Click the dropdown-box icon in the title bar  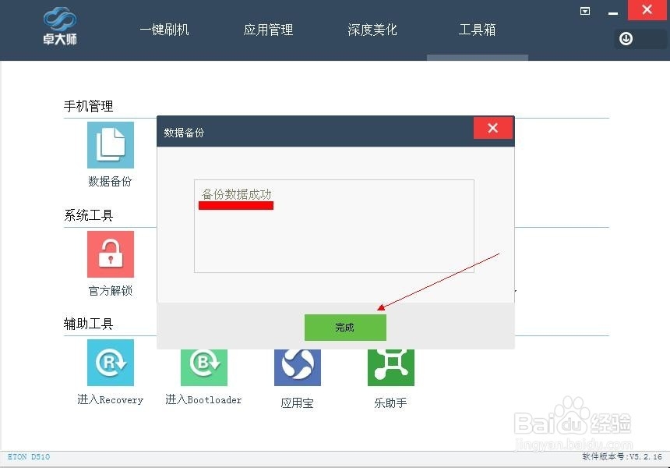coord(584,11)
